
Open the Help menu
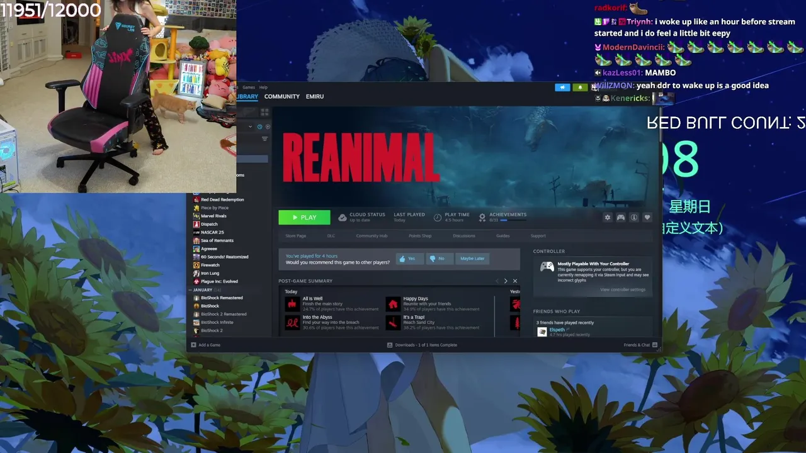(x=263, y=87)
